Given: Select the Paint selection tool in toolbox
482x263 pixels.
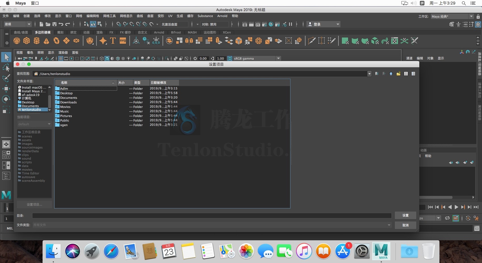Looking at the screenshot, I should click(x=6, y=78).
